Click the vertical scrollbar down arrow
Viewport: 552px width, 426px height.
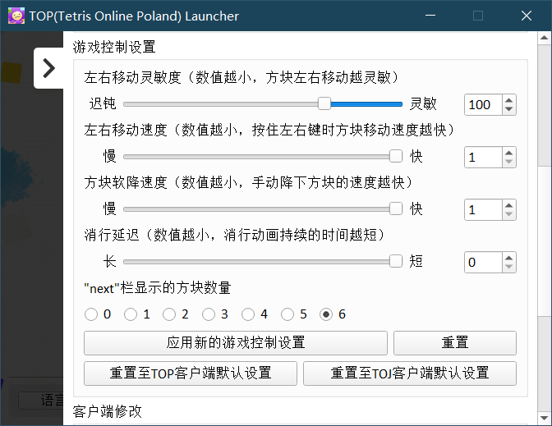[x=545, y=417]
